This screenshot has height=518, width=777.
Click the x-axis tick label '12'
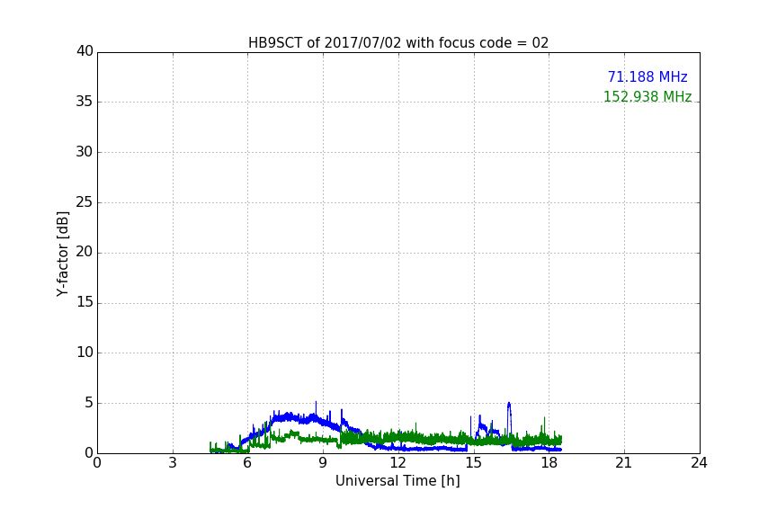tap(398, 463)
